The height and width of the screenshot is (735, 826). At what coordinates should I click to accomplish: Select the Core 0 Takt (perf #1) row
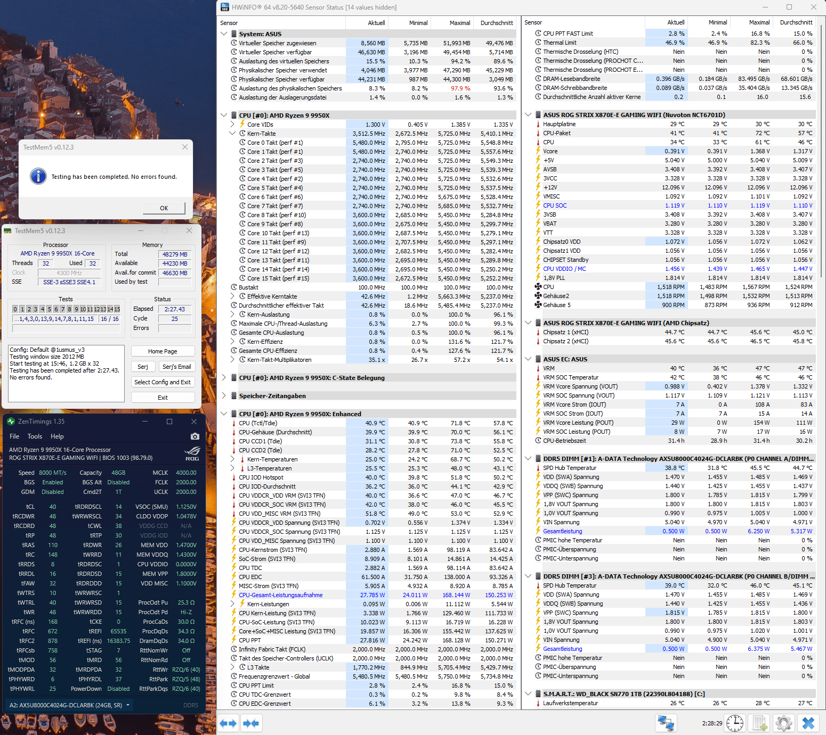tap(377, 143)
